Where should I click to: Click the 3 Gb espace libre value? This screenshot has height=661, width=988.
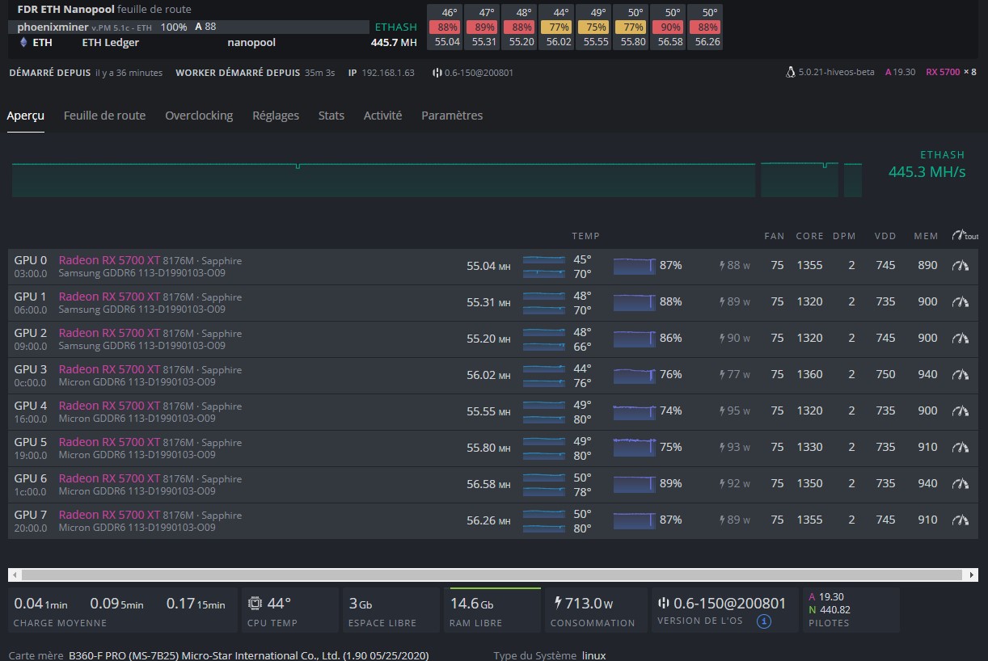(x=361, y=604)
